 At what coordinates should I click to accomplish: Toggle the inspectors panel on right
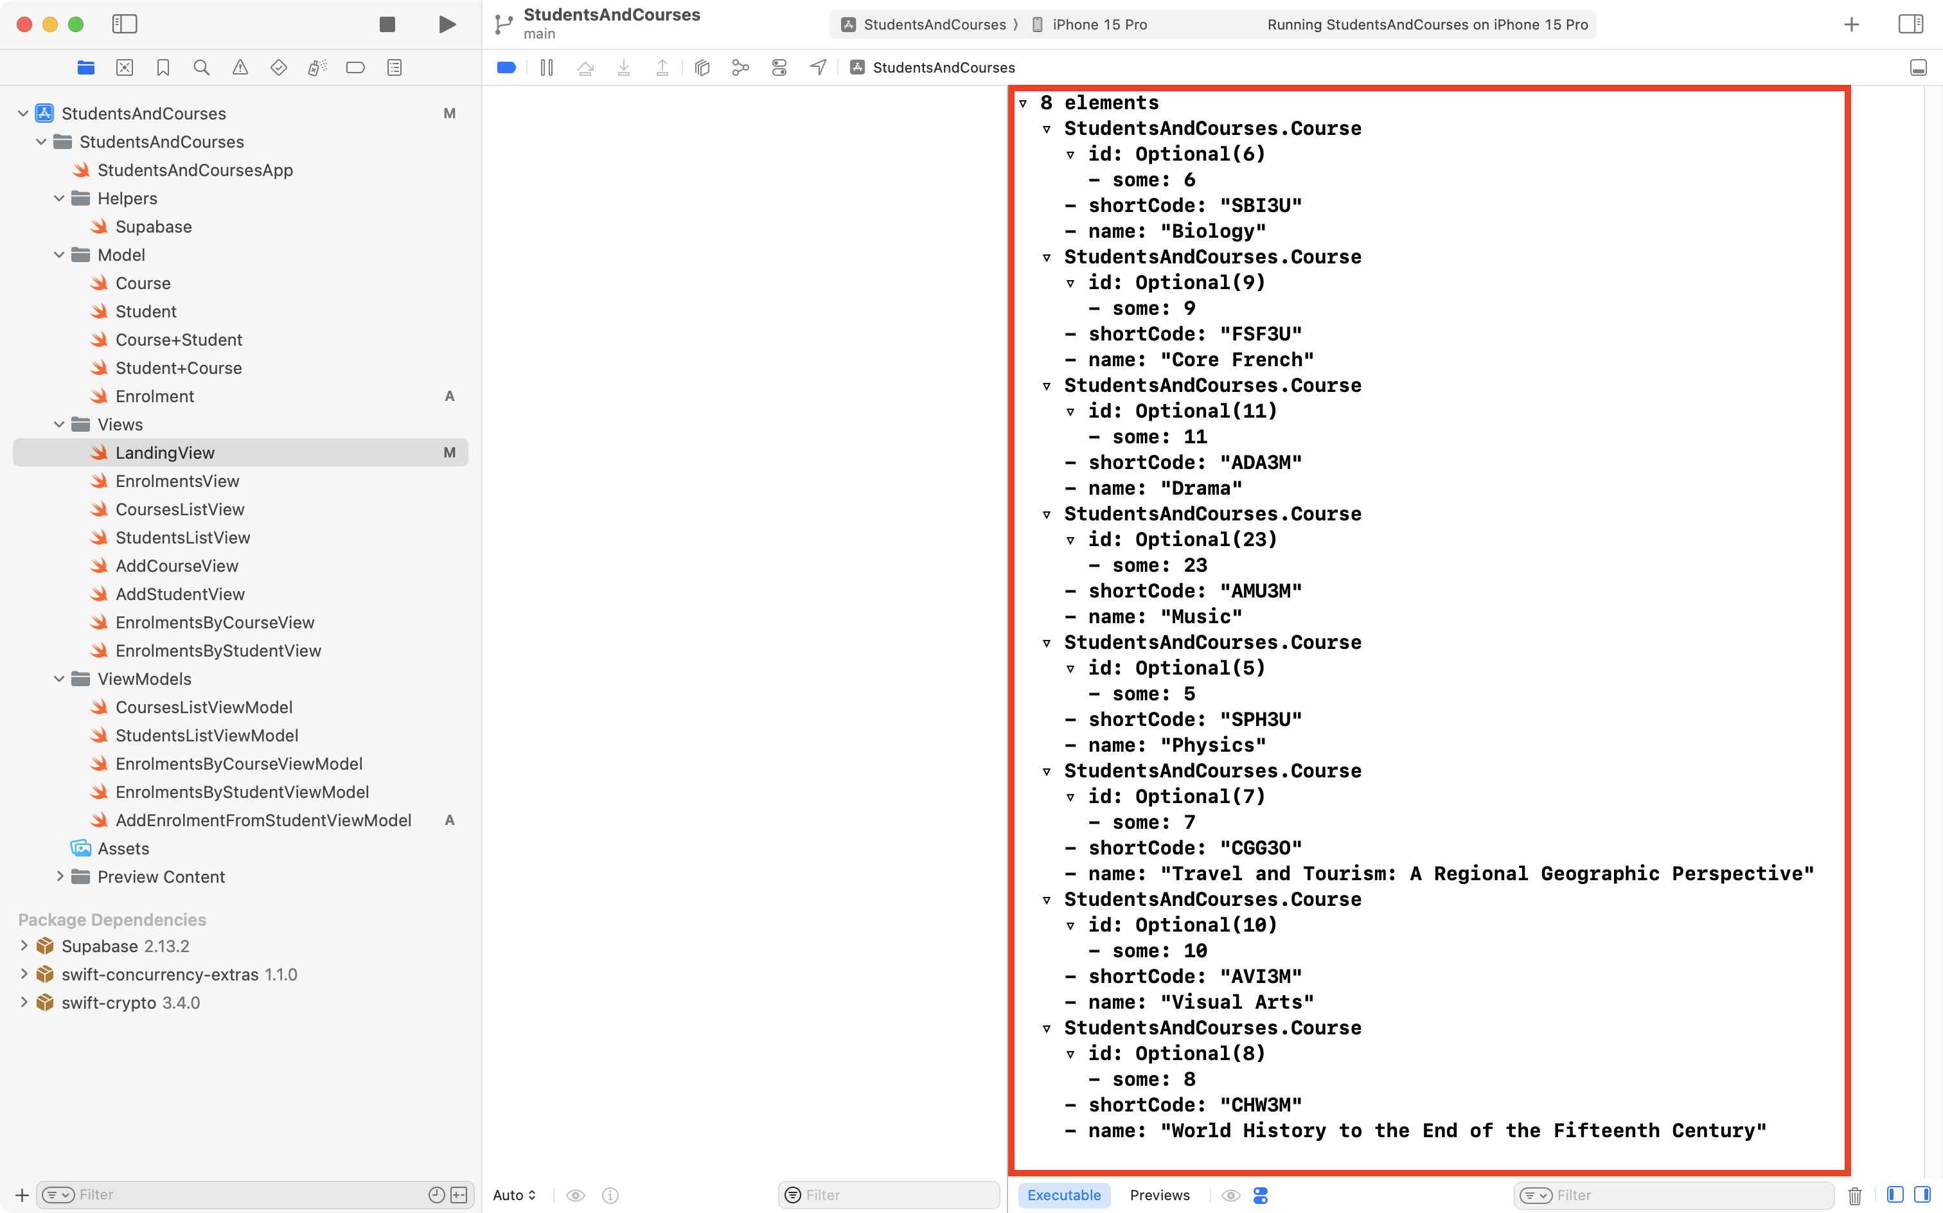click(1910, 24)
